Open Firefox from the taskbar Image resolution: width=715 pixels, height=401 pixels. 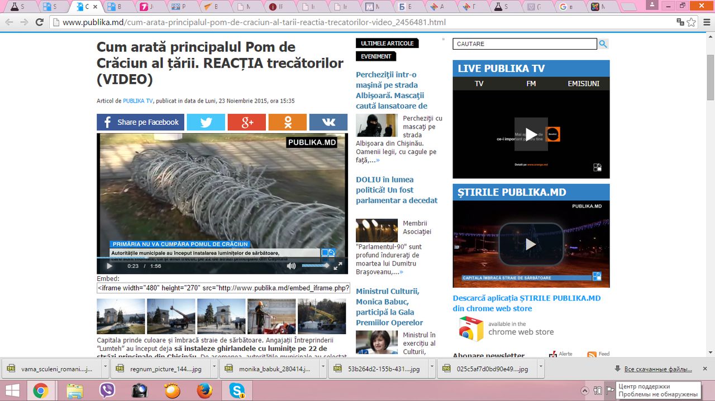[x=205, y=391]
